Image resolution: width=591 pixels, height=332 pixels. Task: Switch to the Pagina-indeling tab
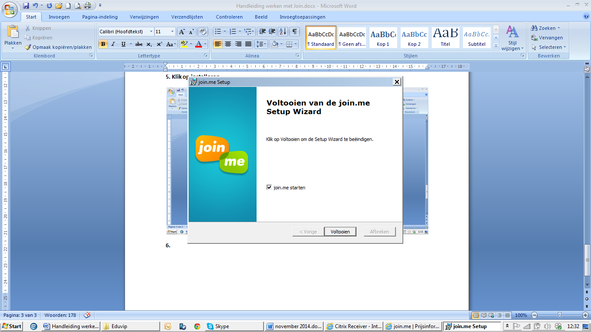click(100, 17)
